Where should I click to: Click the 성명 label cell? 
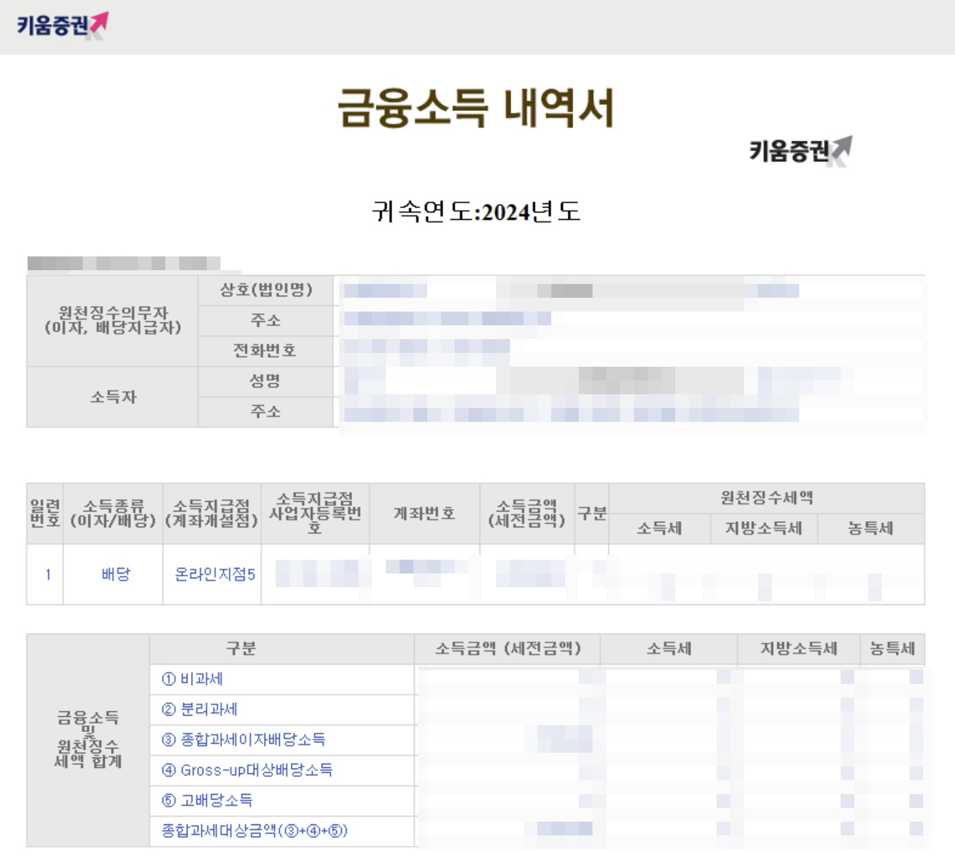266,381
